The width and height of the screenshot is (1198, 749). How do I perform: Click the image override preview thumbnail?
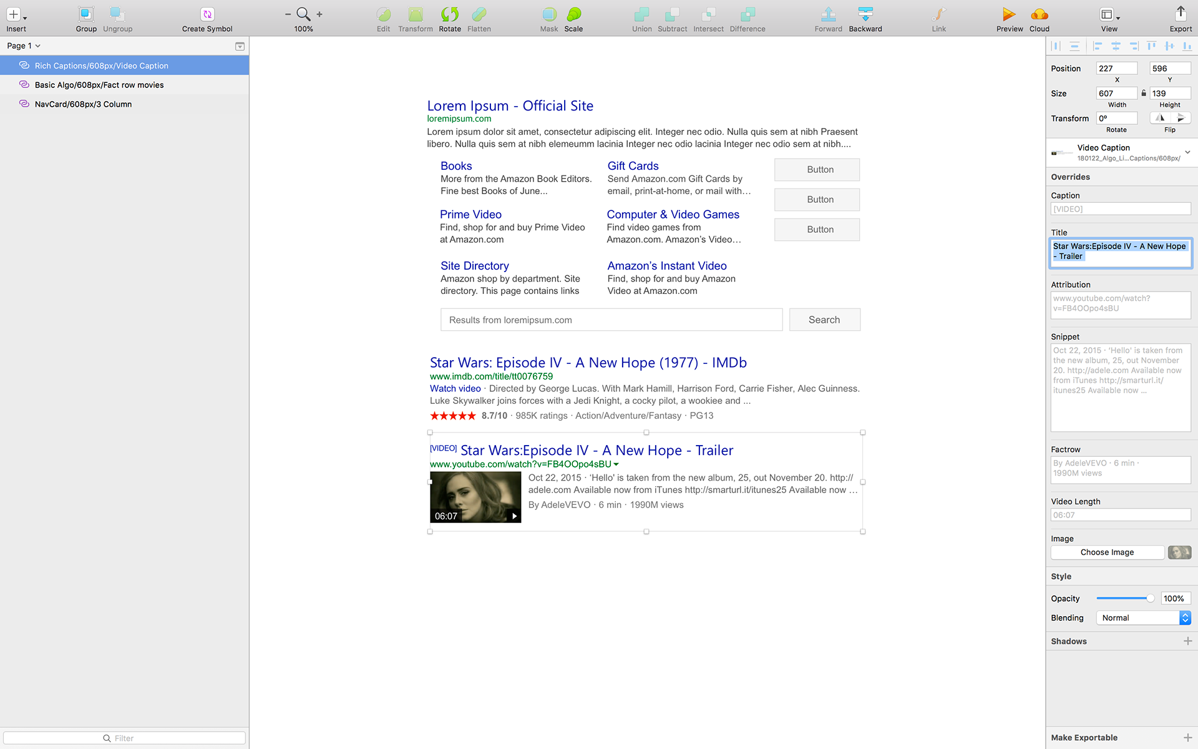(1179, 552)
